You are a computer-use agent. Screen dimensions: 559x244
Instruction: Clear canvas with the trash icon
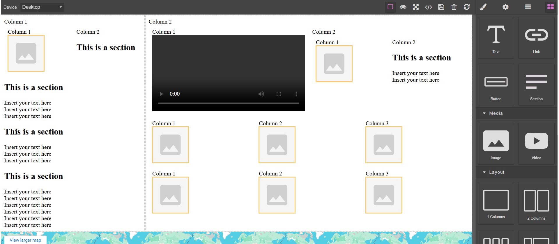(454, 7)
